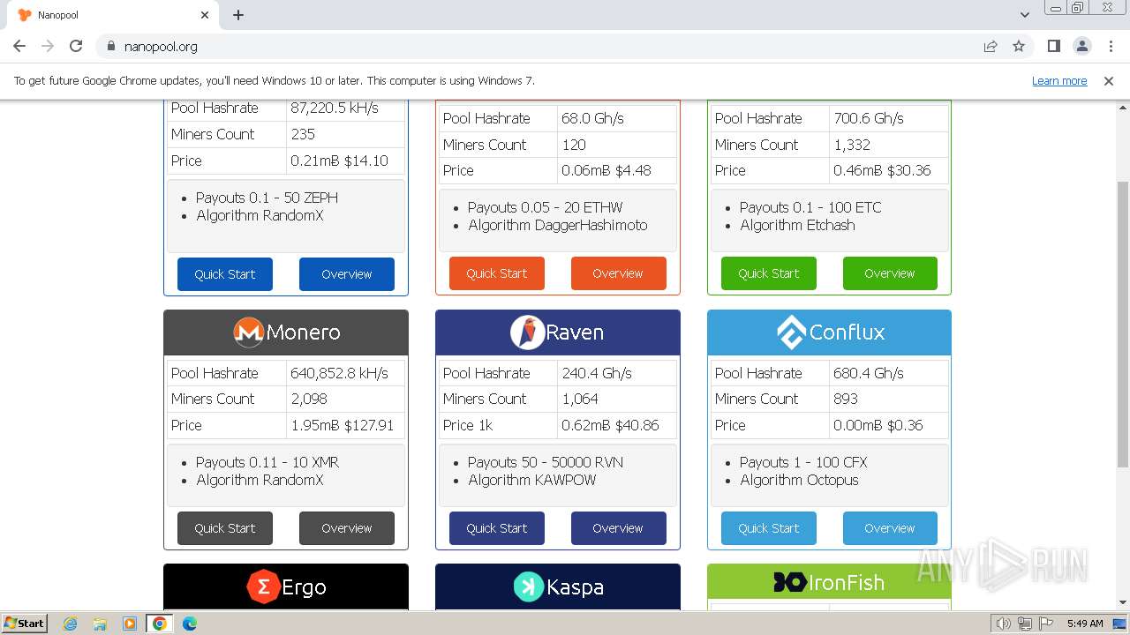Click the scrollbar down arrow

coord(1123,603)
